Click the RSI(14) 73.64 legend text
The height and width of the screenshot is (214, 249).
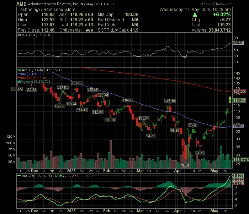36,35
